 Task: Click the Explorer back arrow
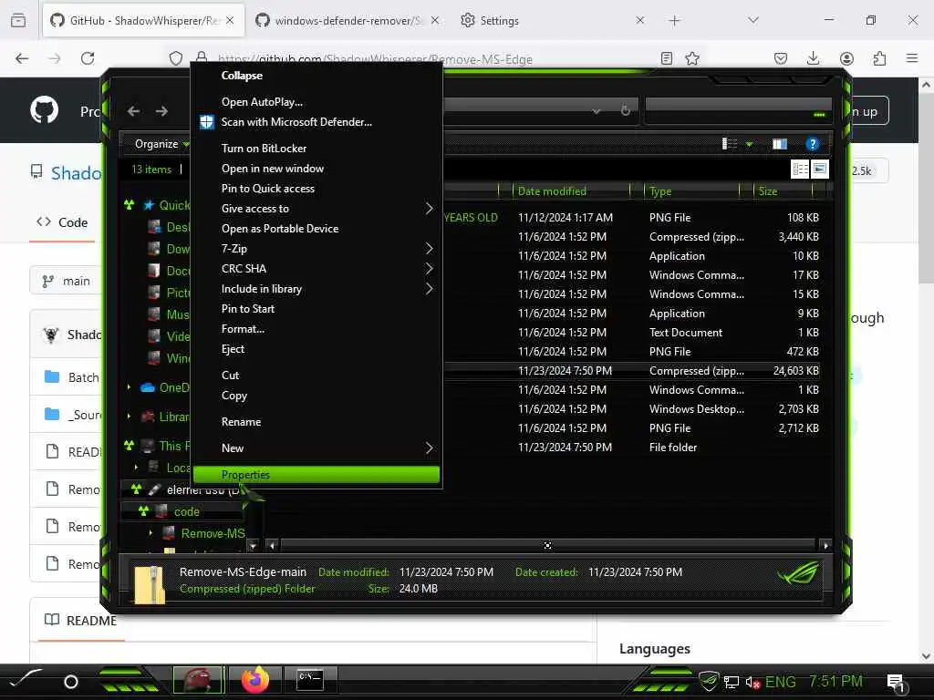pos(134,111)
